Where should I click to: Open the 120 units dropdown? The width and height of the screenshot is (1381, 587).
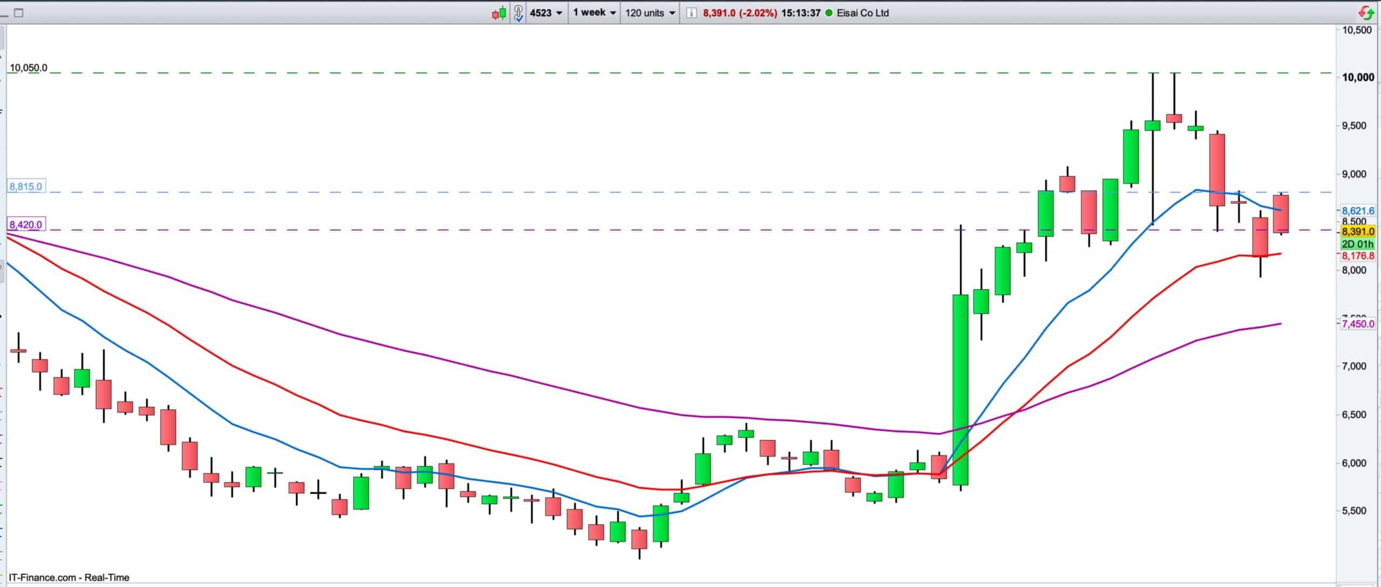[x=650, y=13]
